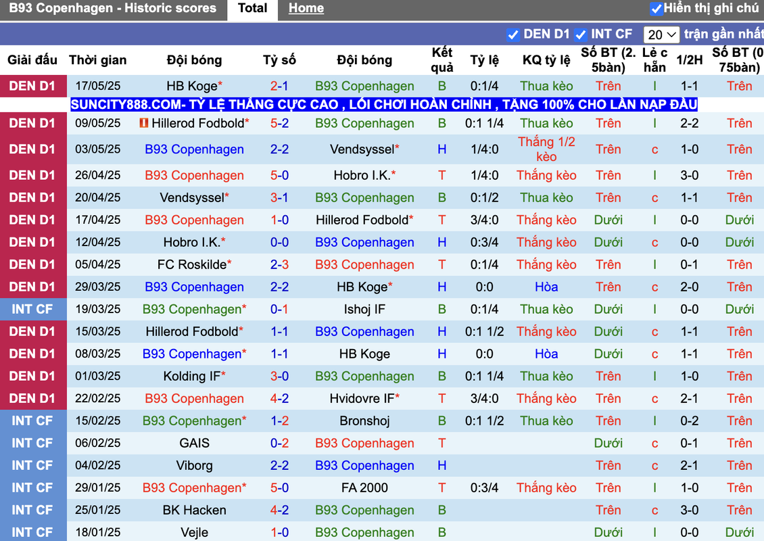The height and width of the screenshot is (541, 764).
Task: Click the 4-2 score against Hvidovre IF
Action: 279,399
